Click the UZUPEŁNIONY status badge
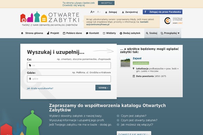Image resolution: width=203 pixels, height=135 pixels. [x=141, y=63]
